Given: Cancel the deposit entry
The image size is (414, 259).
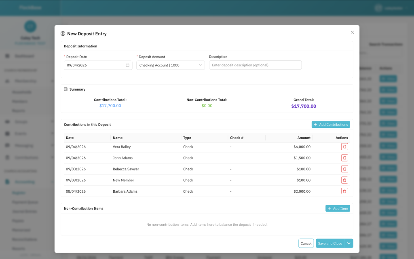Looking at the screenshot, I should [x=306, y=243].
